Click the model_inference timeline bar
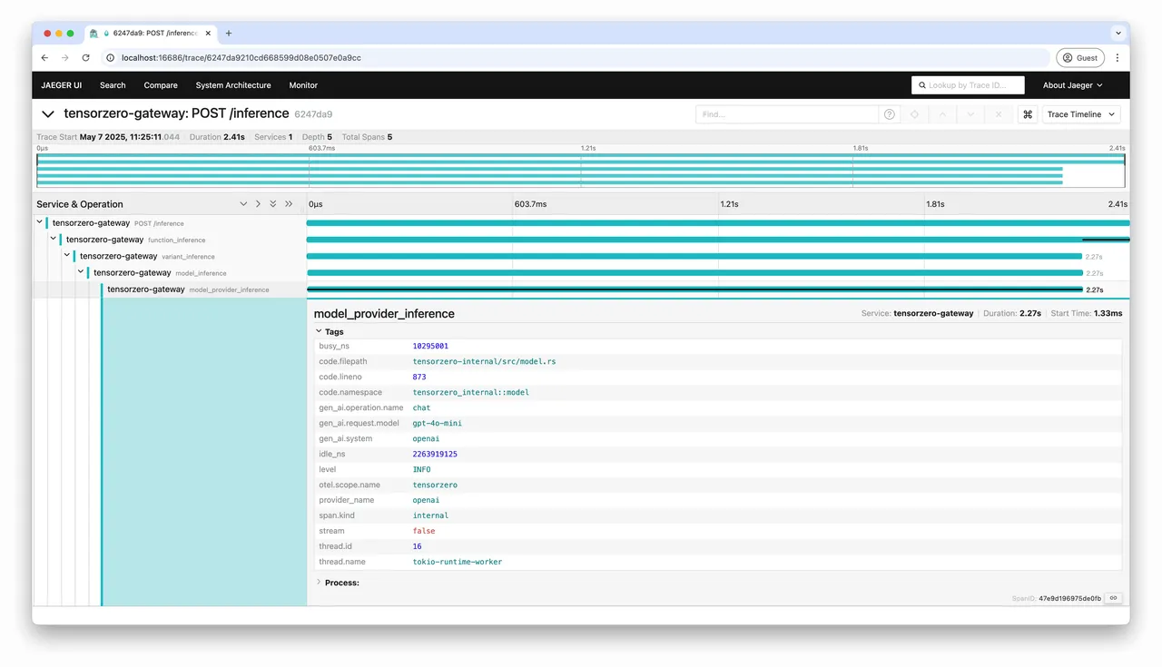 (694, 272)
